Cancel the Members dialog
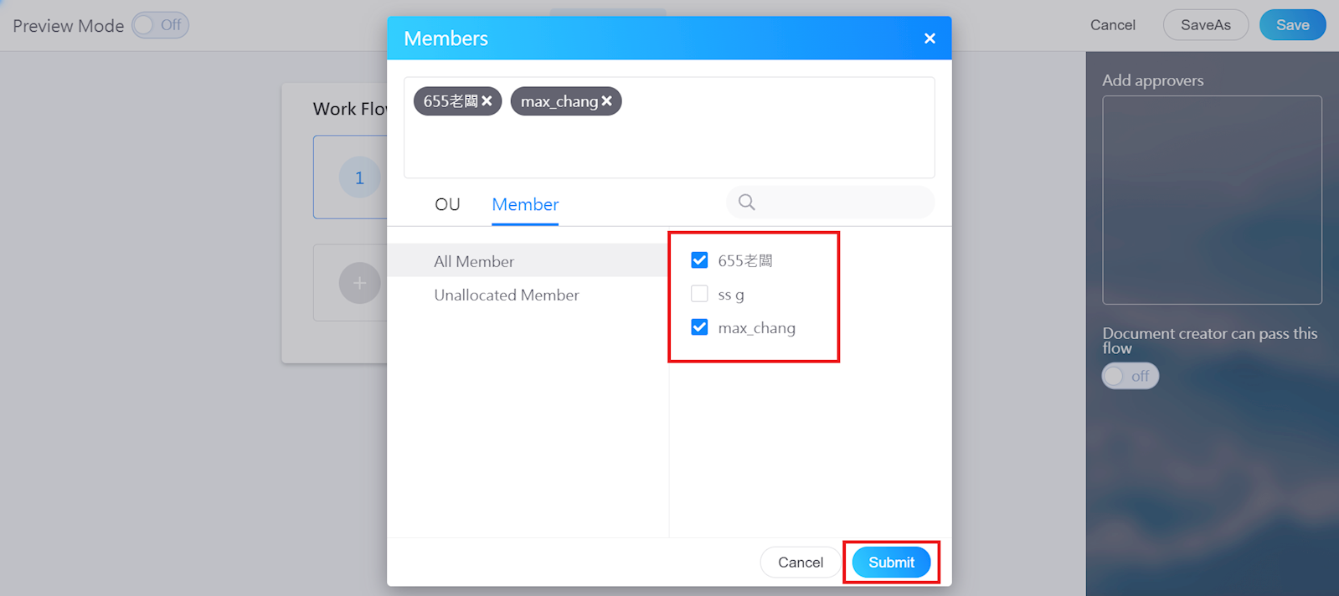The width and height of the screenshot is (1339, 596). coord(800,563)
